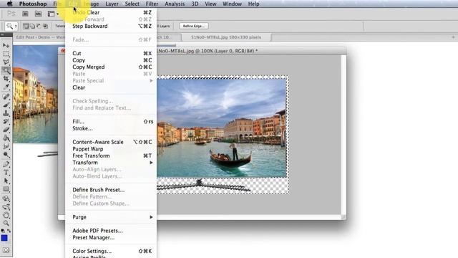Toggle Quick Mask mode icon

(6, 250)
